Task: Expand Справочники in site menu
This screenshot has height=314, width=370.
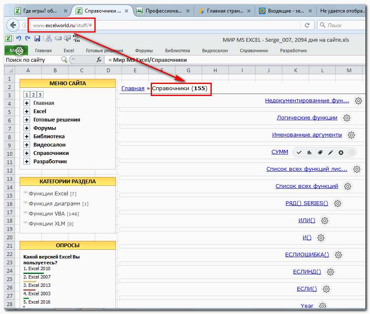Action: pyautogui.click(x=27, y=153)
